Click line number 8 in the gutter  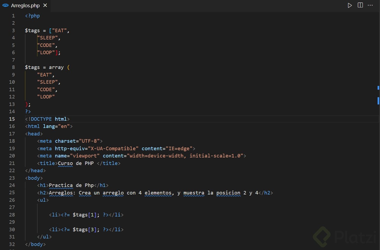point(13,67)
